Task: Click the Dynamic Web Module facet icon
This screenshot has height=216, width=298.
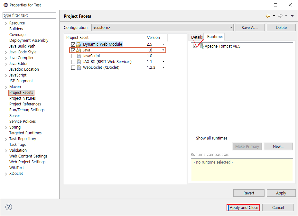Action: (x=79, y=44)
